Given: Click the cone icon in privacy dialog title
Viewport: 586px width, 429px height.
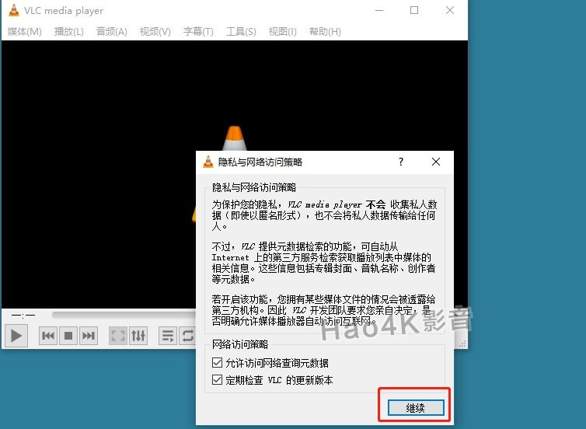Looking at the screenshot, I should (208, 162).
